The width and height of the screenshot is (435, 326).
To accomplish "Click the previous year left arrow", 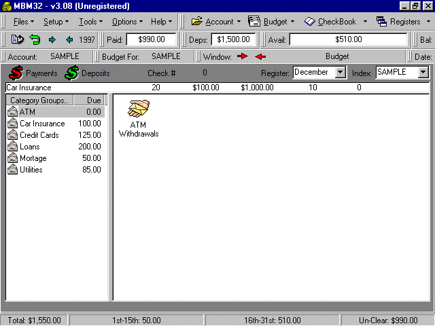I will pyautogui.click(x=69, y=40).
